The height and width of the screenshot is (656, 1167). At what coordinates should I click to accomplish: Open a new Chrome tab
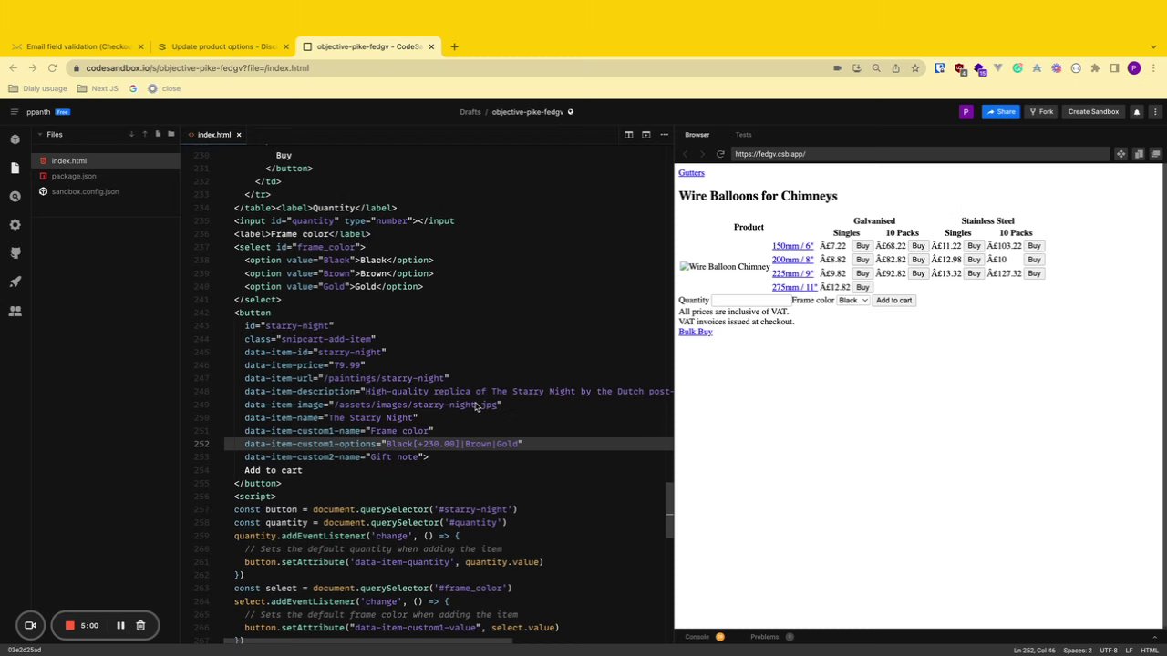pyautogui.click(x=454, y=46)
